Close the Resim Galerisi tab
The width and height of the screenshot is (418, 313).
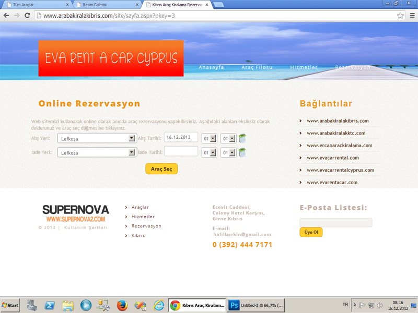pyautogui.click(x=137, y=5)
